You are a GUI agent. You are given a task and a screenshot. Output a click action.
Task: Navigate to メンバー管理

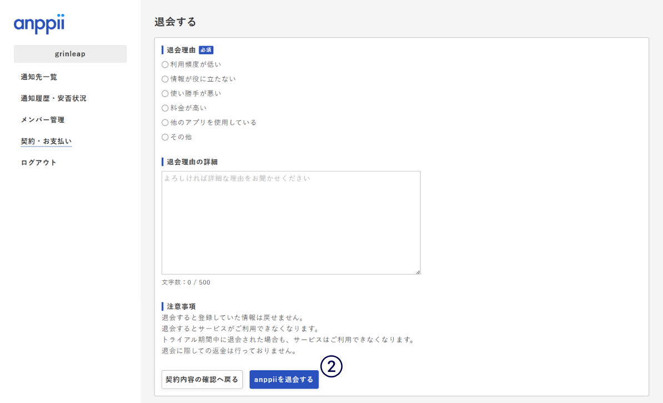point(43,120)
